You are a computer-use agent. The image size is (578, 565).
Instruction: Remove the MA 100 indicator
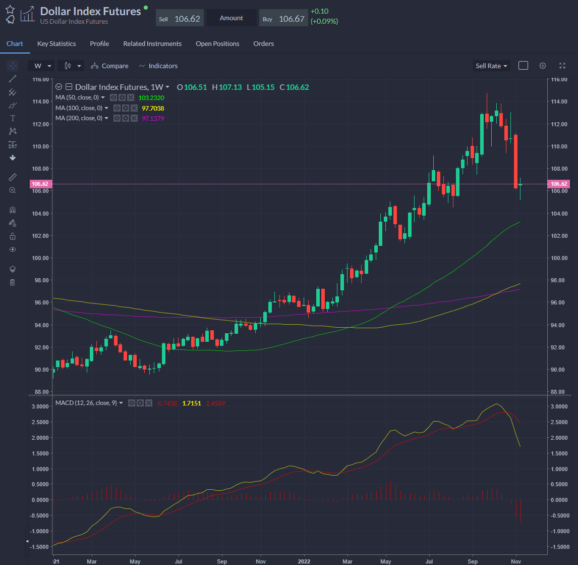pyautogui.click(x=134, y=108)
